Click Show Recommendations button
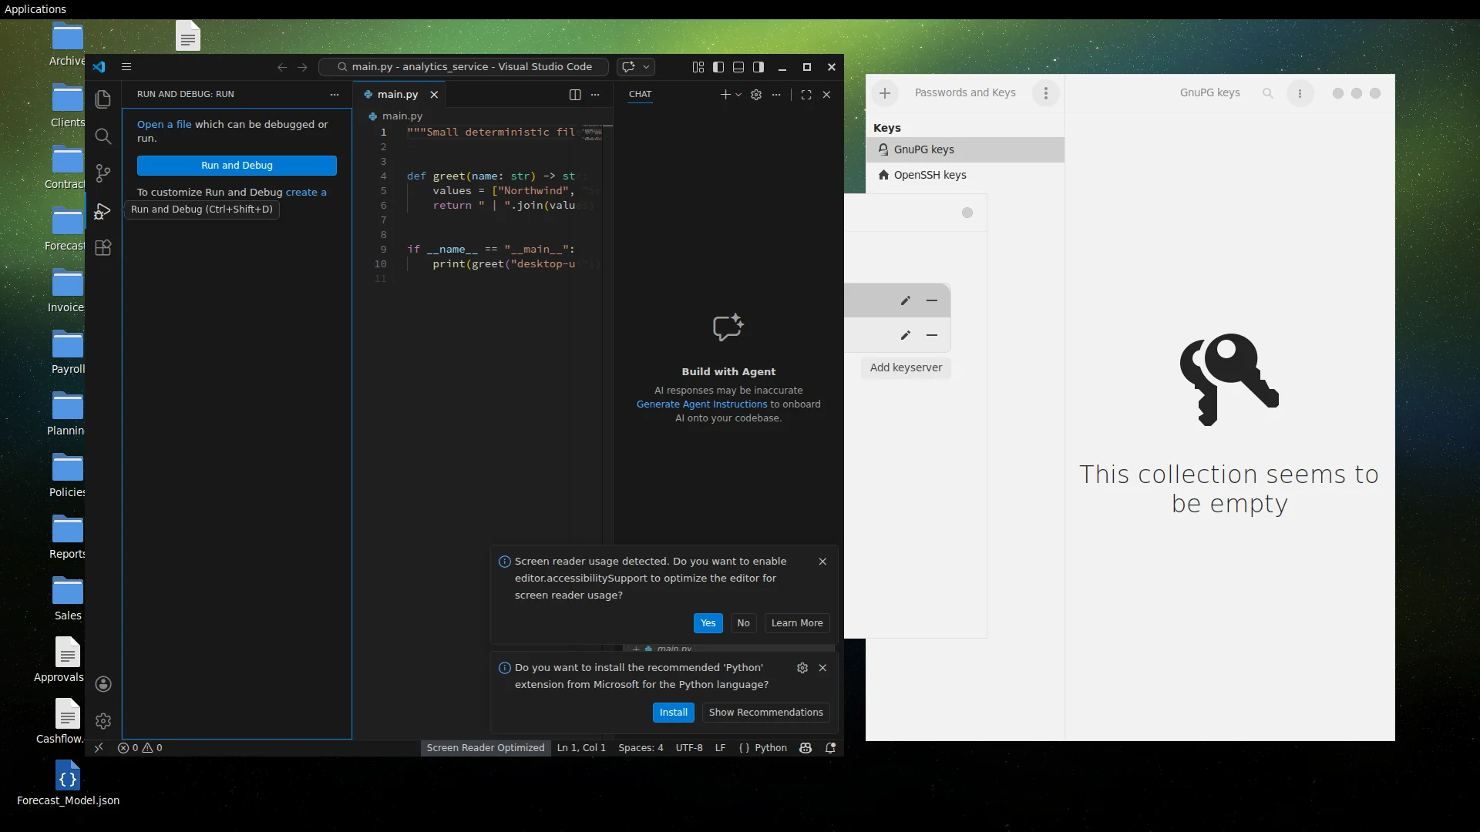The width and height of the screenshot is (1480, 832). click(765, 713)
